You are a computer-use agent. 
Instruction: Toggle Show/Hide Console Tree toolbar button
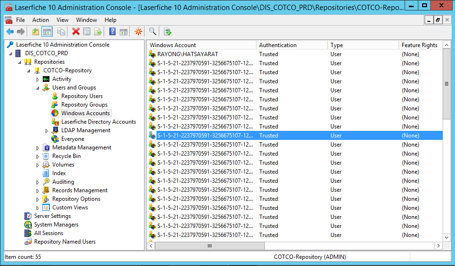47,32
